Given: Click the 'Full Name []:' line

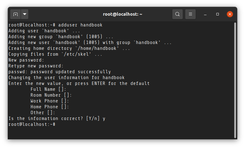Looking at the screenshot, I should point(48,89).
